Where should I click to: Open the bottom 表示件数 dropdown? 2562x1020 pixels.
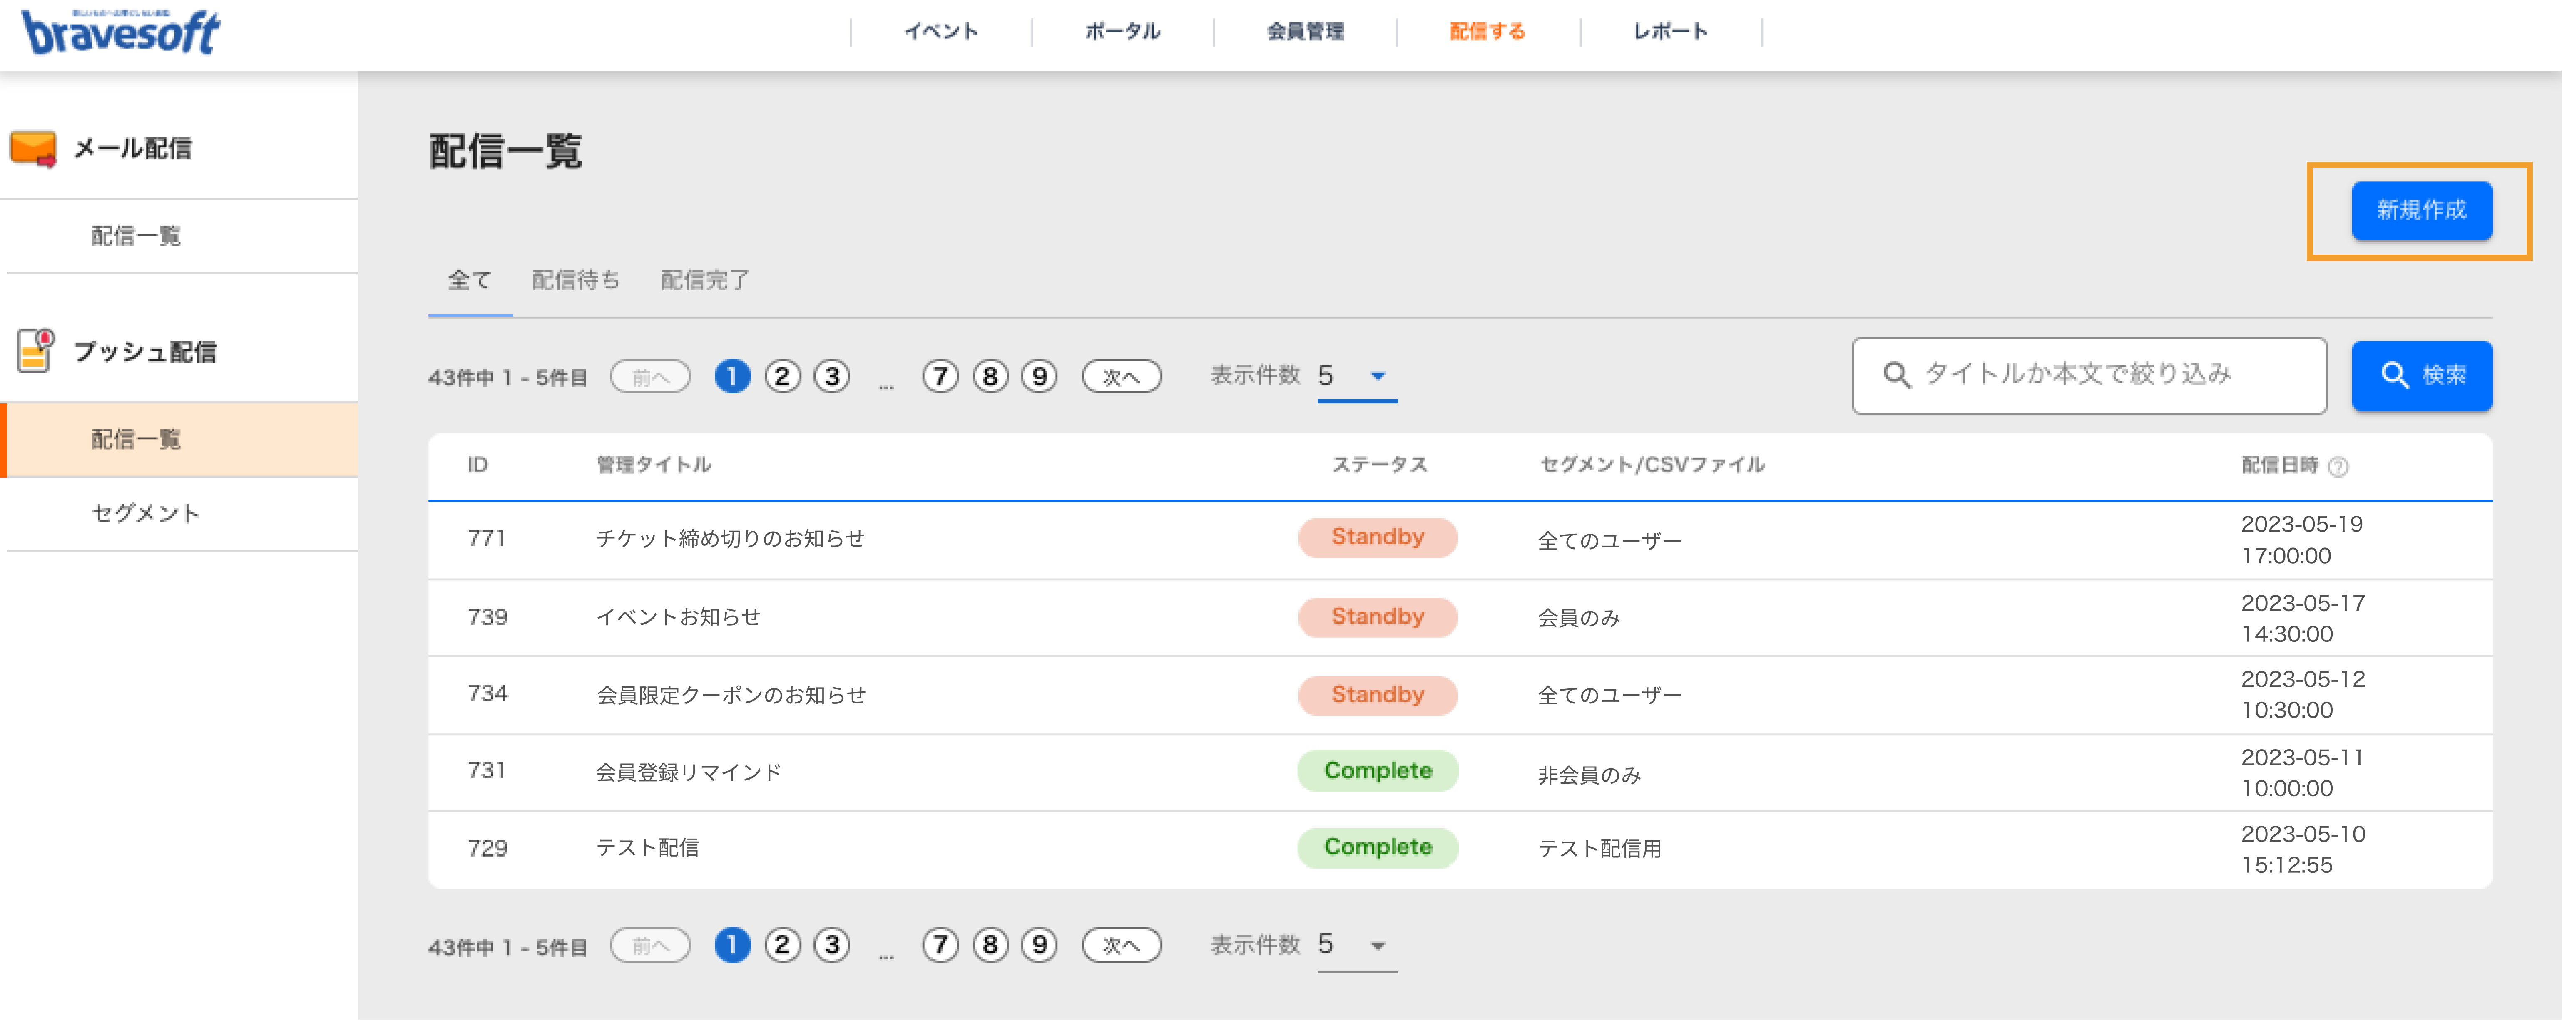(x=1357, y=946)
